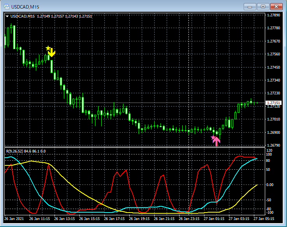Click the indicator scale value -100
Image resolution: width=287 pixels, height=227 pixels.
click(269, 213)
